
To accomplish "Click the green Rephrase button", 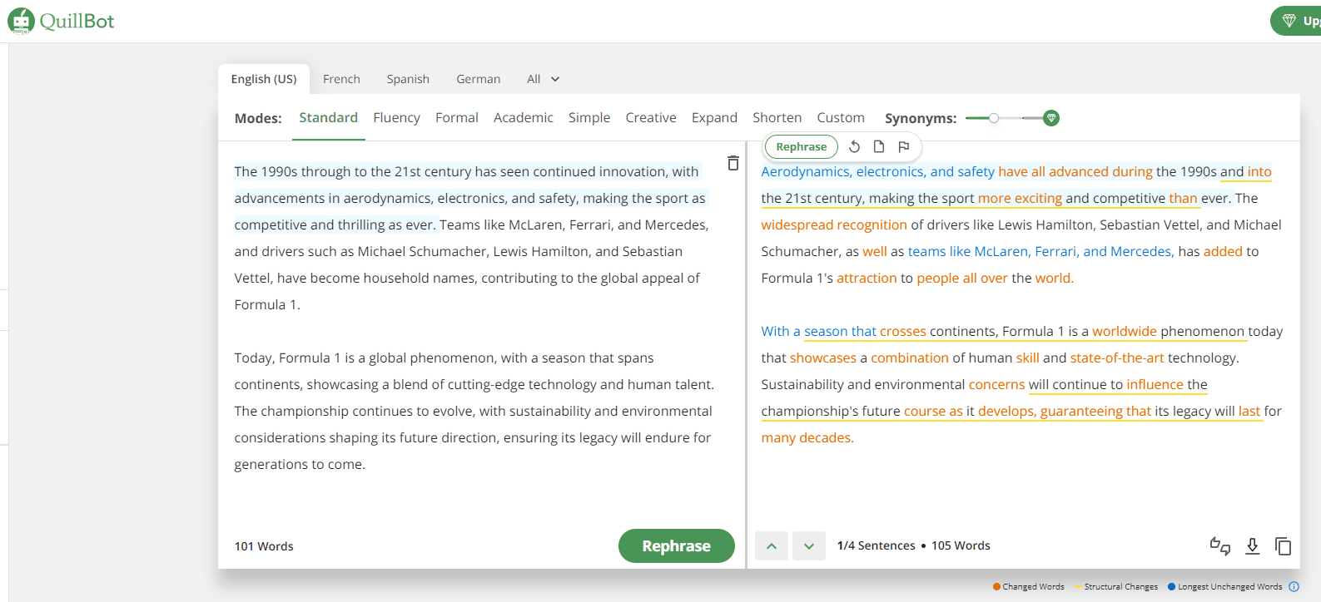I will click(676, 545).
